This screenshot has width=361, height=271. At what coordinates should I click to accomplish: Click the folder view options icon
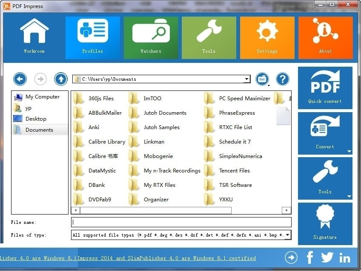tap(262, 79)
